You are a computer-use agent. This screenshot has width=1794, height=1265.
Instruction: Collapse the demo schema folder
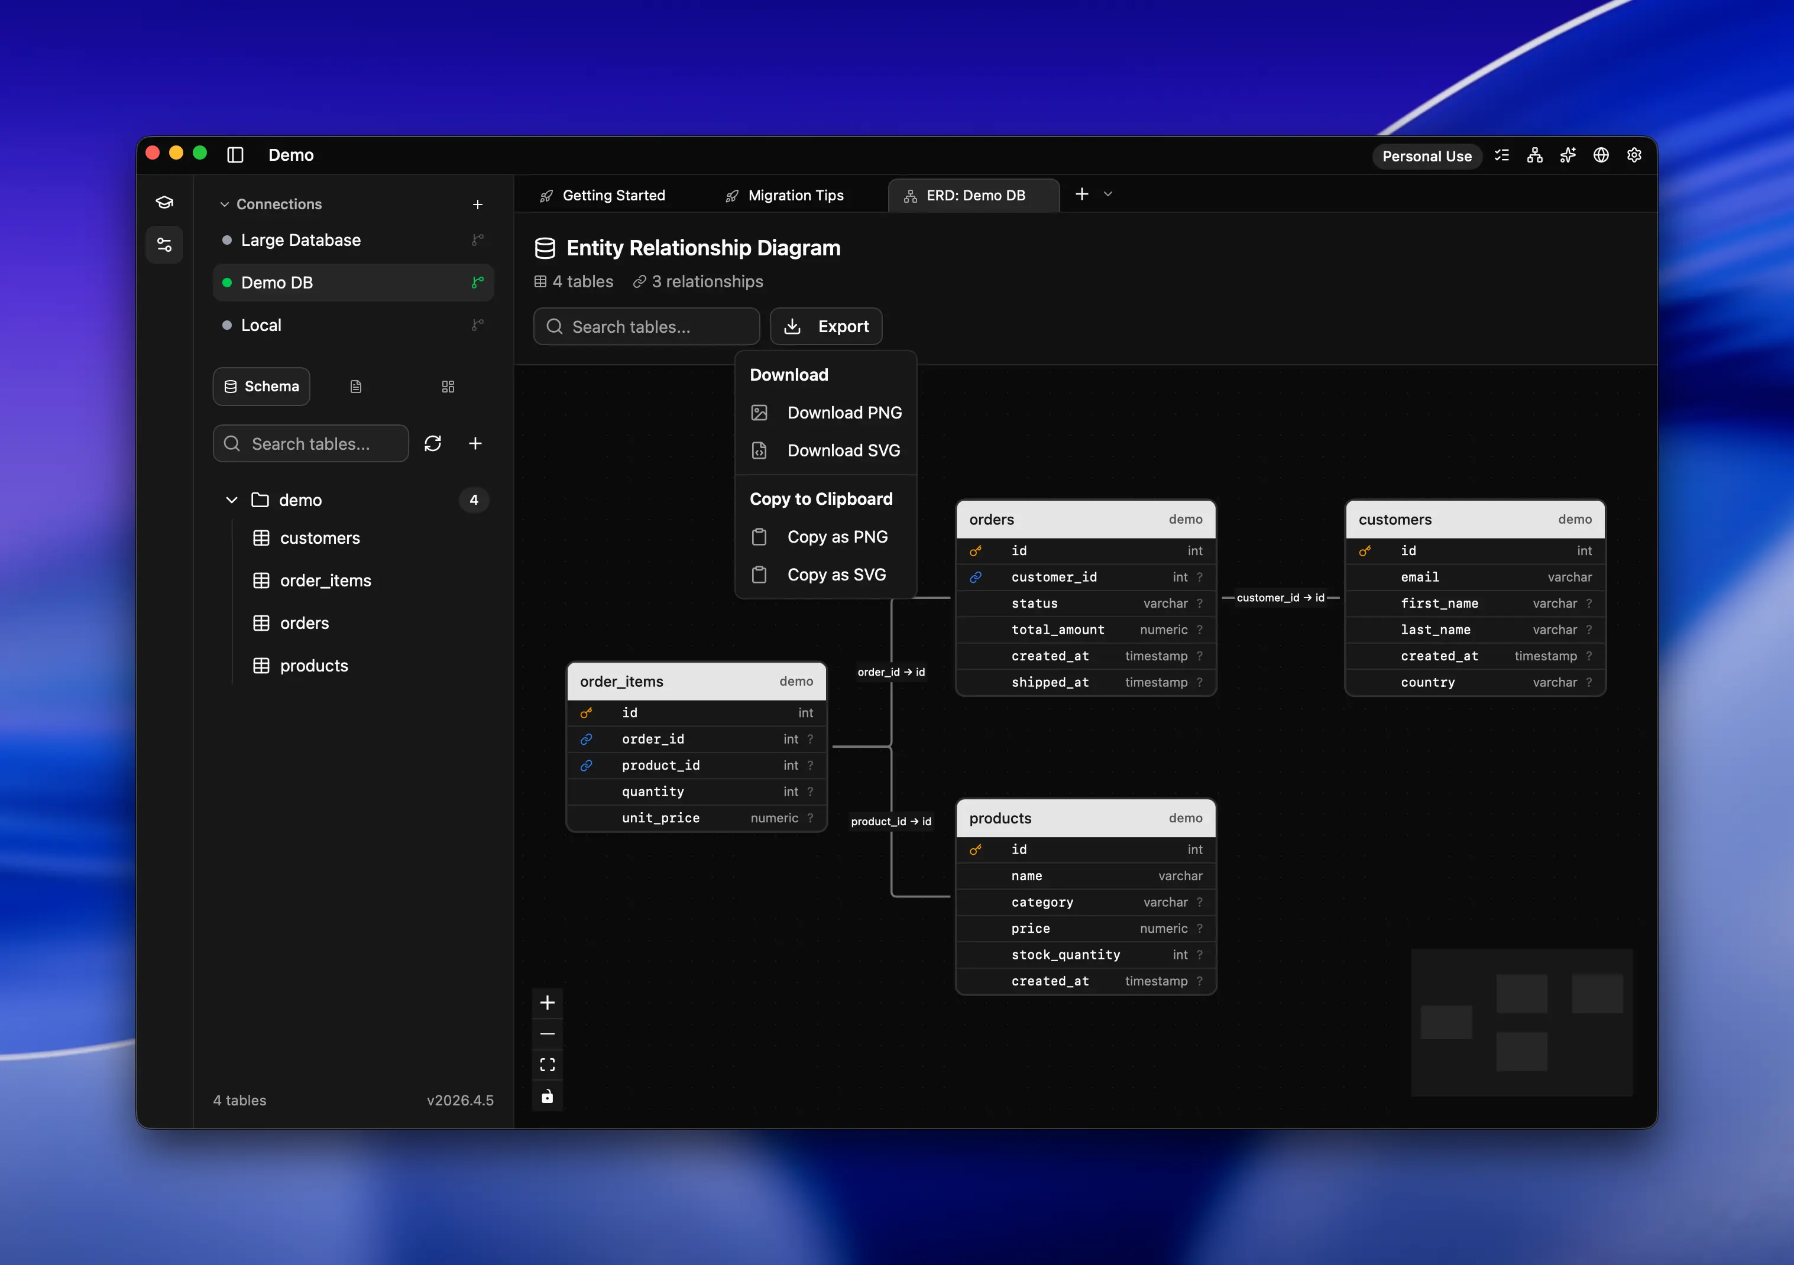[x=231, y=500]
